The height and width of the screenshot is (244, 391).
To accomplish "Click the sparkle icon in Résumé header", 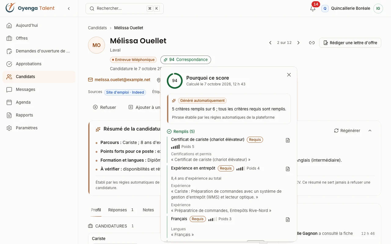I will click(x=98, y=129).
